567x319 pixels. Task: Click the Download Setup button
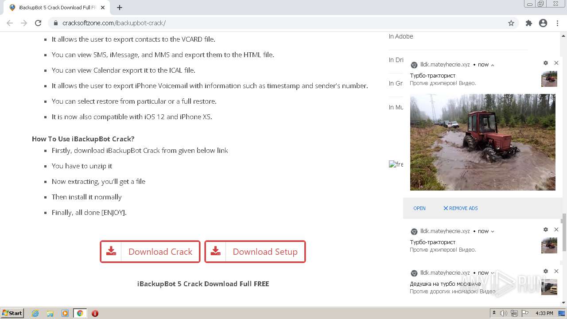click(255, 252)
